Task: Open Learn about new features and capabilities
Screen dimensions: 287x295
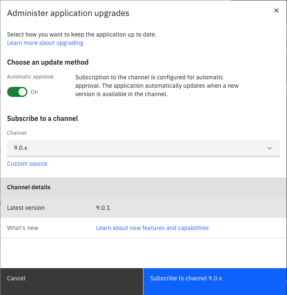Action: pos(152,228)
